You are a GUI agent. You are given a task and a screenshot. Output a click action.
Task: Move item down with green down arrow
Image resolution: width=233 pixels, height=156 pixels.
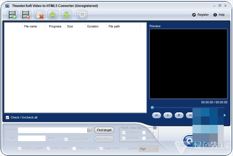click(x=66, y=15)
